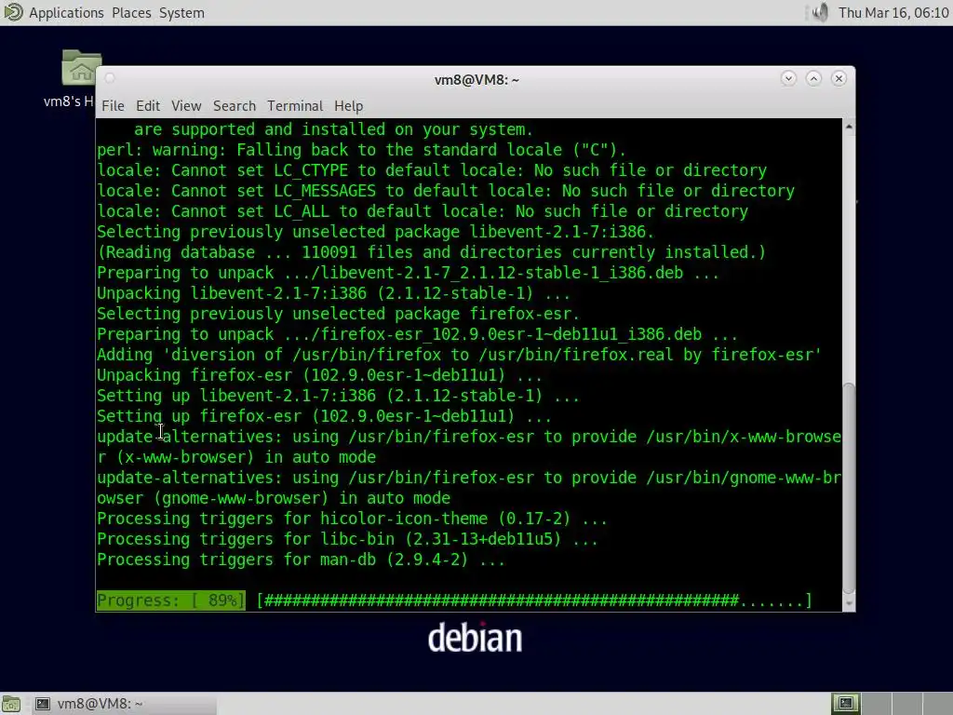The width and height of the screenshot is (953, 715).
Task: Open the Terminal menu in the menubar
Action: coord(295,106)
